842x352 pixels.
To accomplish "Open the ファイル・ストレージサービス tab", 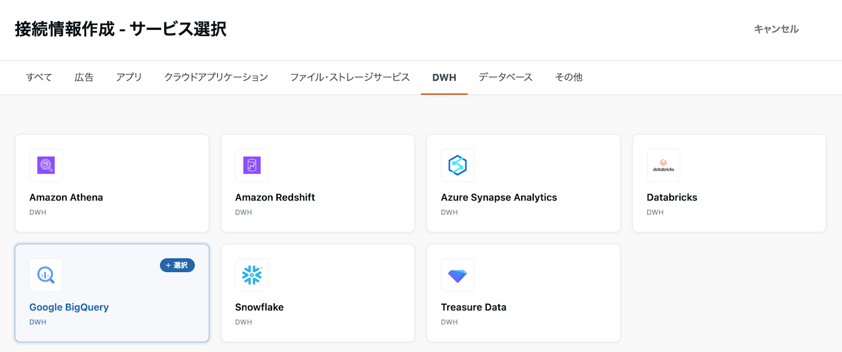I will pyautogui.click(x=350, y=77).
